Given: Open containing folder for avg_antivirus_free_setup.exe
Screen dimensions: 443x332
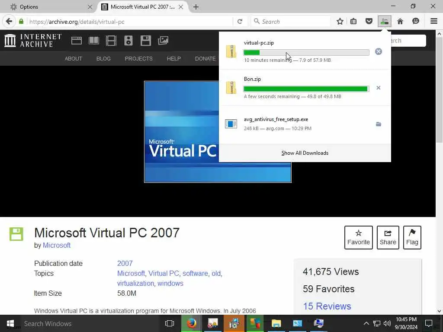Looking at the screenshot, I should pos(378,124).
